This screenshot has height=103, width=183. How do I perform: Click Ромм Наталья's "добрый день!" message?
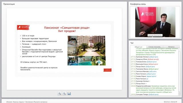tap(143, 74)
